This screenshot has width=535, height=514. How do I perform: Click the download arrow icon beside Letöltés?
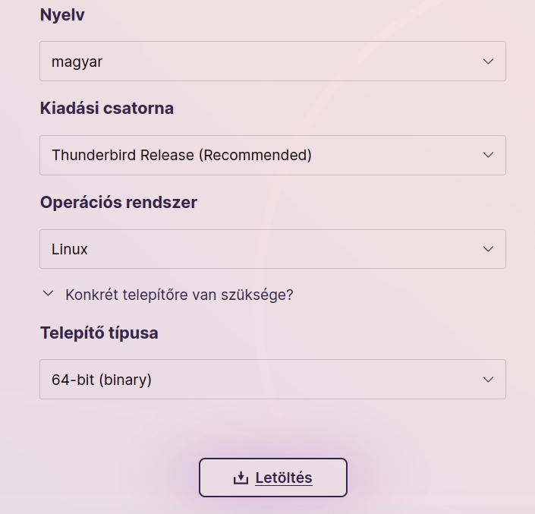[241, 478]
